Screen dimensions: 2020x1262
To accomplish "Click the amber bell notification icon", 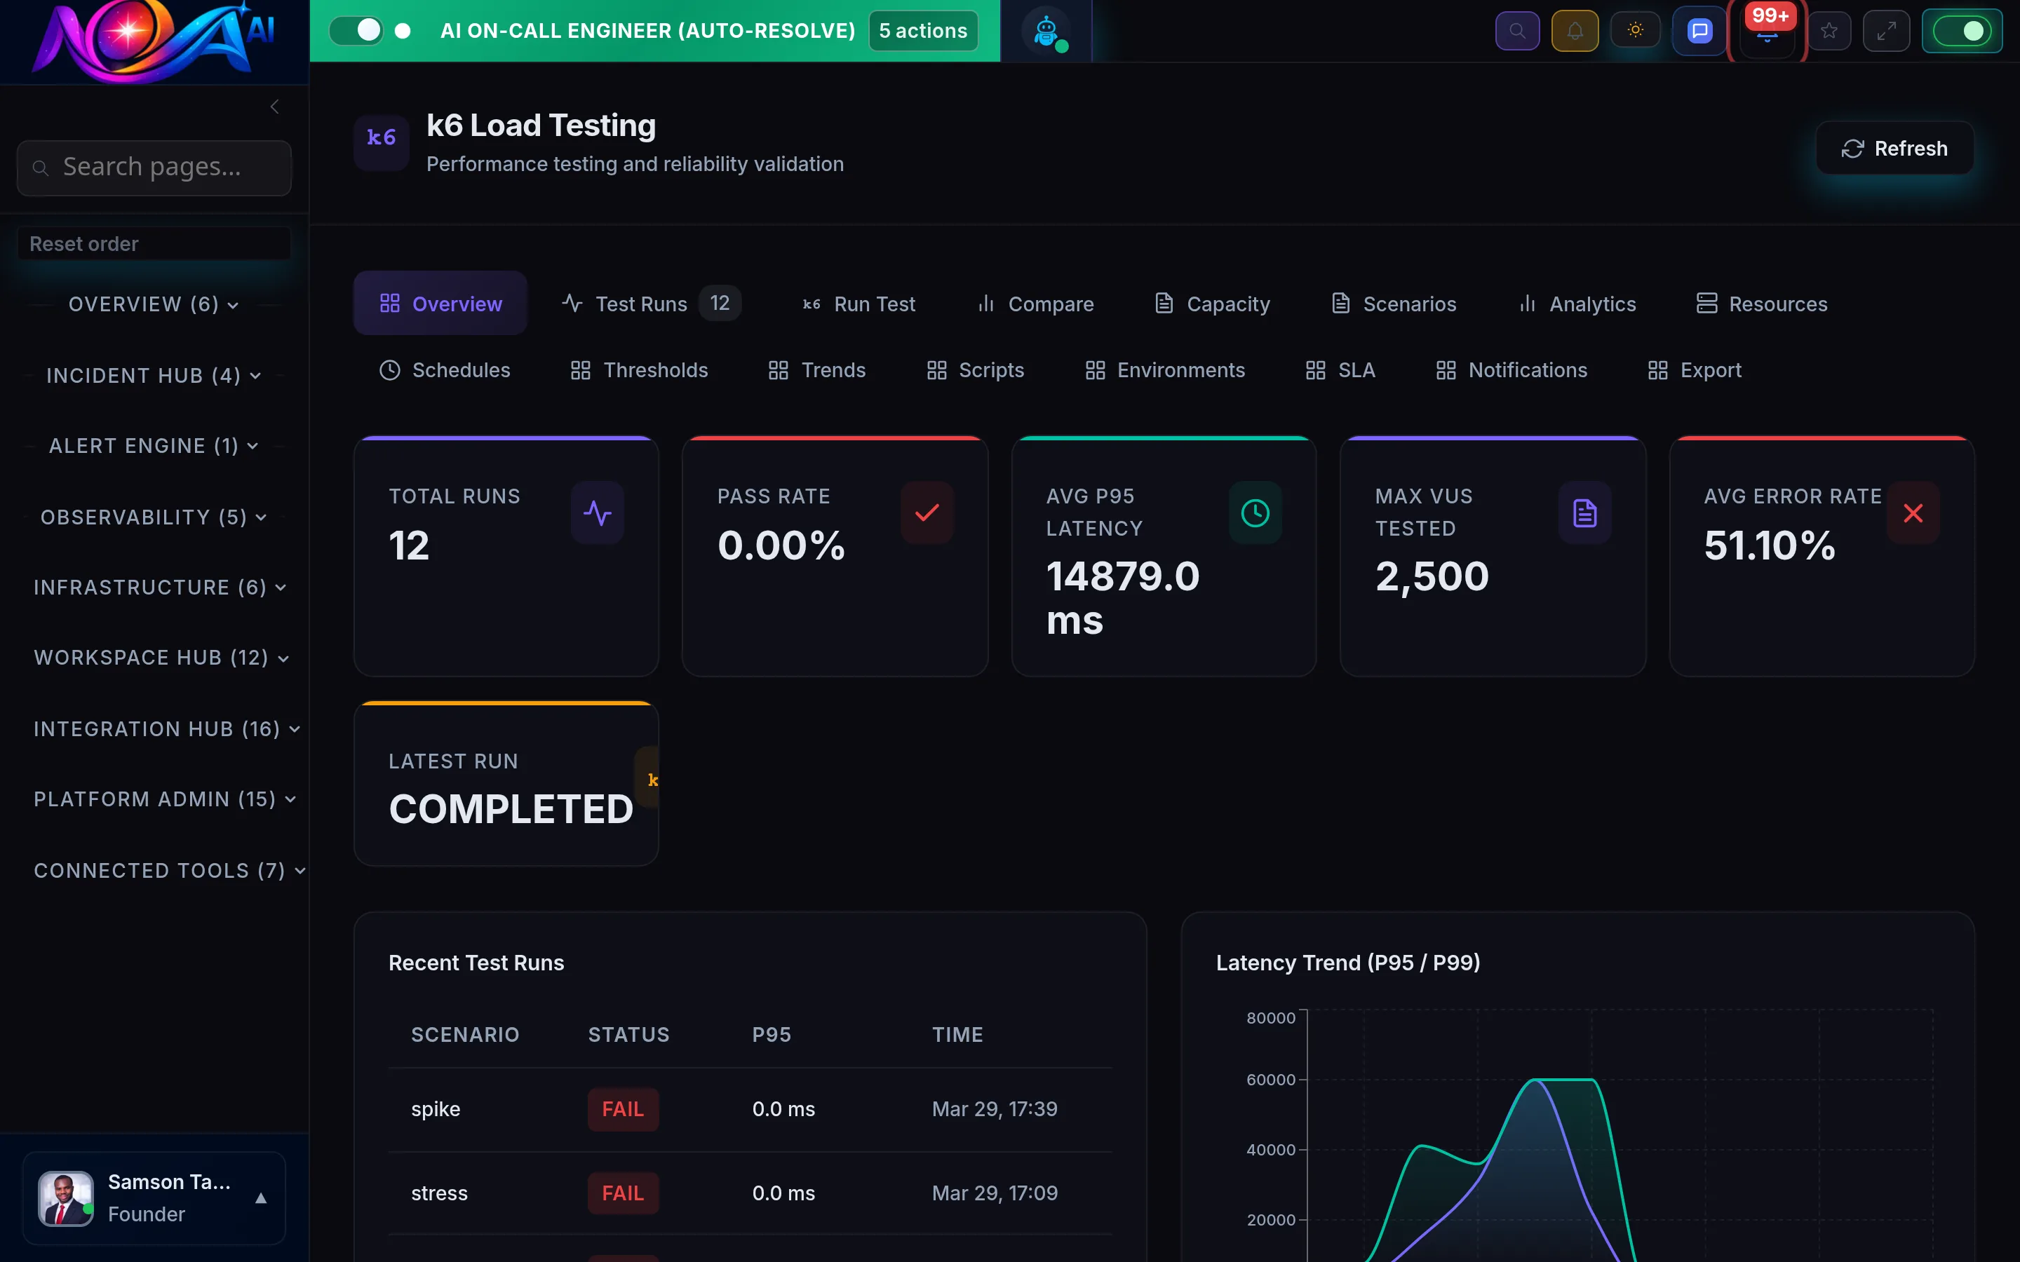I will point(1574,31).
